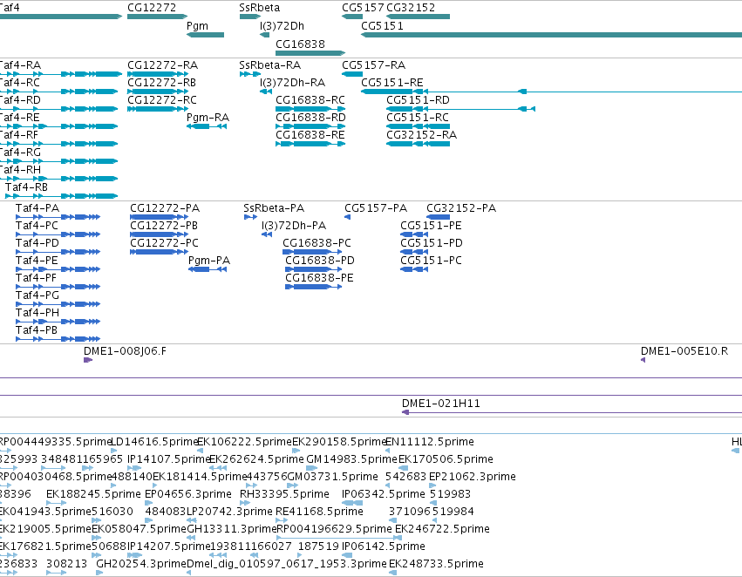The height and width of the screenshot is (577, 742).
Task: Select transcript Taf4-RD
Action: (58, 109)
